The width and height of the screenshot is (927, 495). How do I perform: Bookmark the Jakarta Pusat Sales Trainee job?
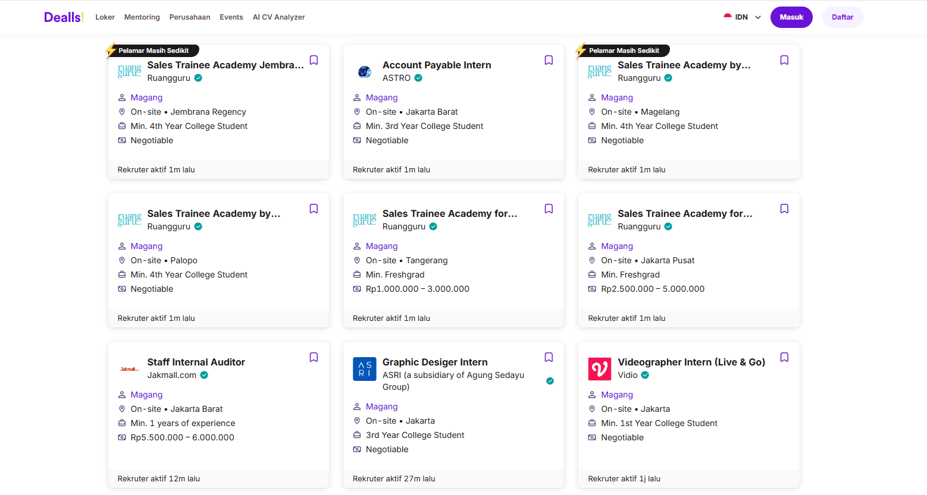tap(784, 209)
